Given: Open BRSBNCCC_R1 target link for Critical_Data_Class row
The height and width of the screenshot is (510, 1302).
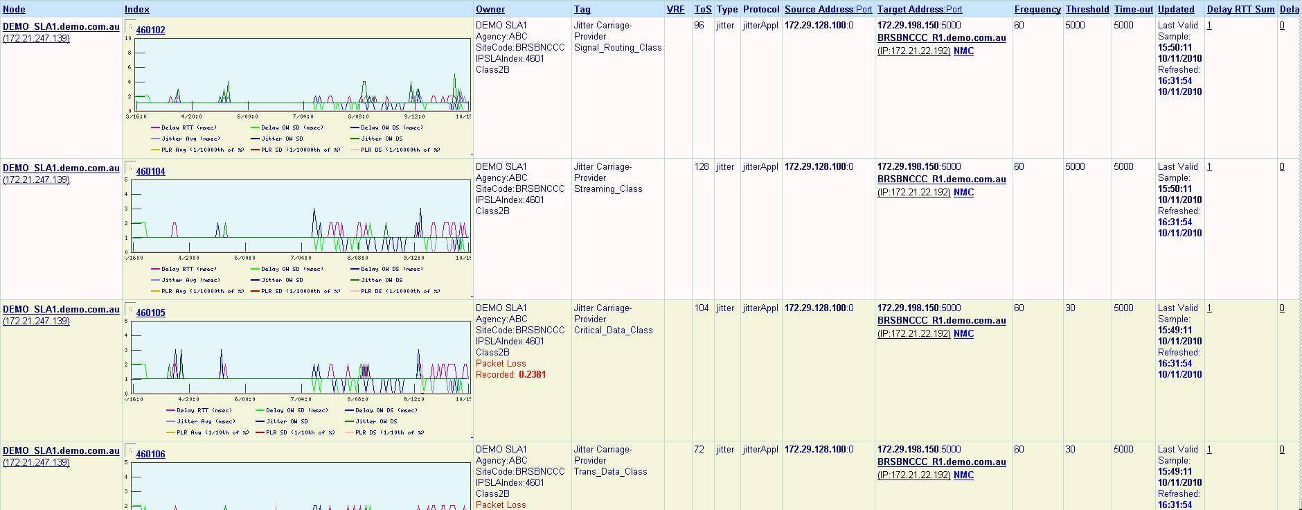Looking at the screenshot, I should point(942,320).
